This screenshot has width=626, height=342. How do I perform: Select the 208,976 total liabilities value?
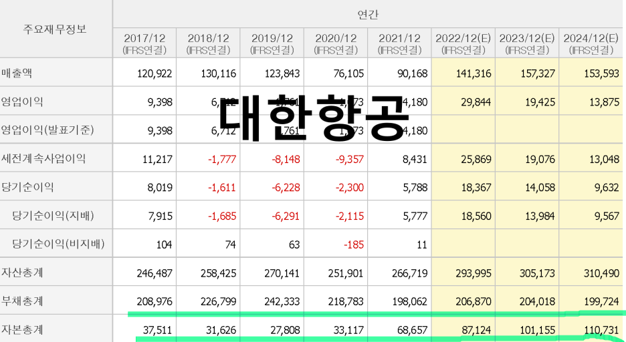click(x=154, y=302)
